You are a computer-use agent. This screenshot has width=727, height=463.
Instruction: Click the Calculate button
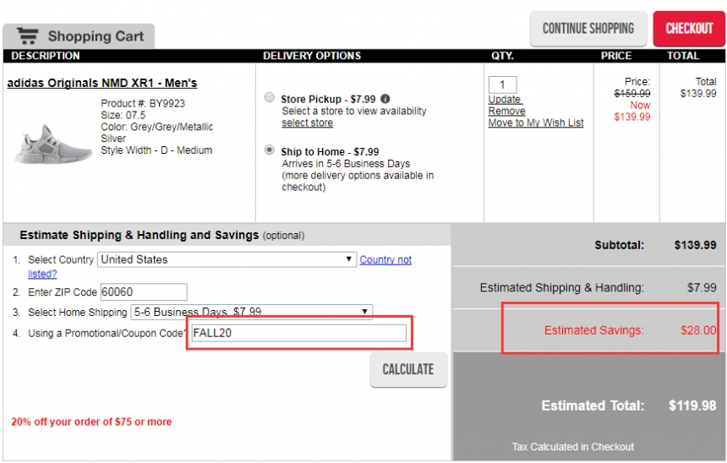pyautogui.click(x=408, y=369)
